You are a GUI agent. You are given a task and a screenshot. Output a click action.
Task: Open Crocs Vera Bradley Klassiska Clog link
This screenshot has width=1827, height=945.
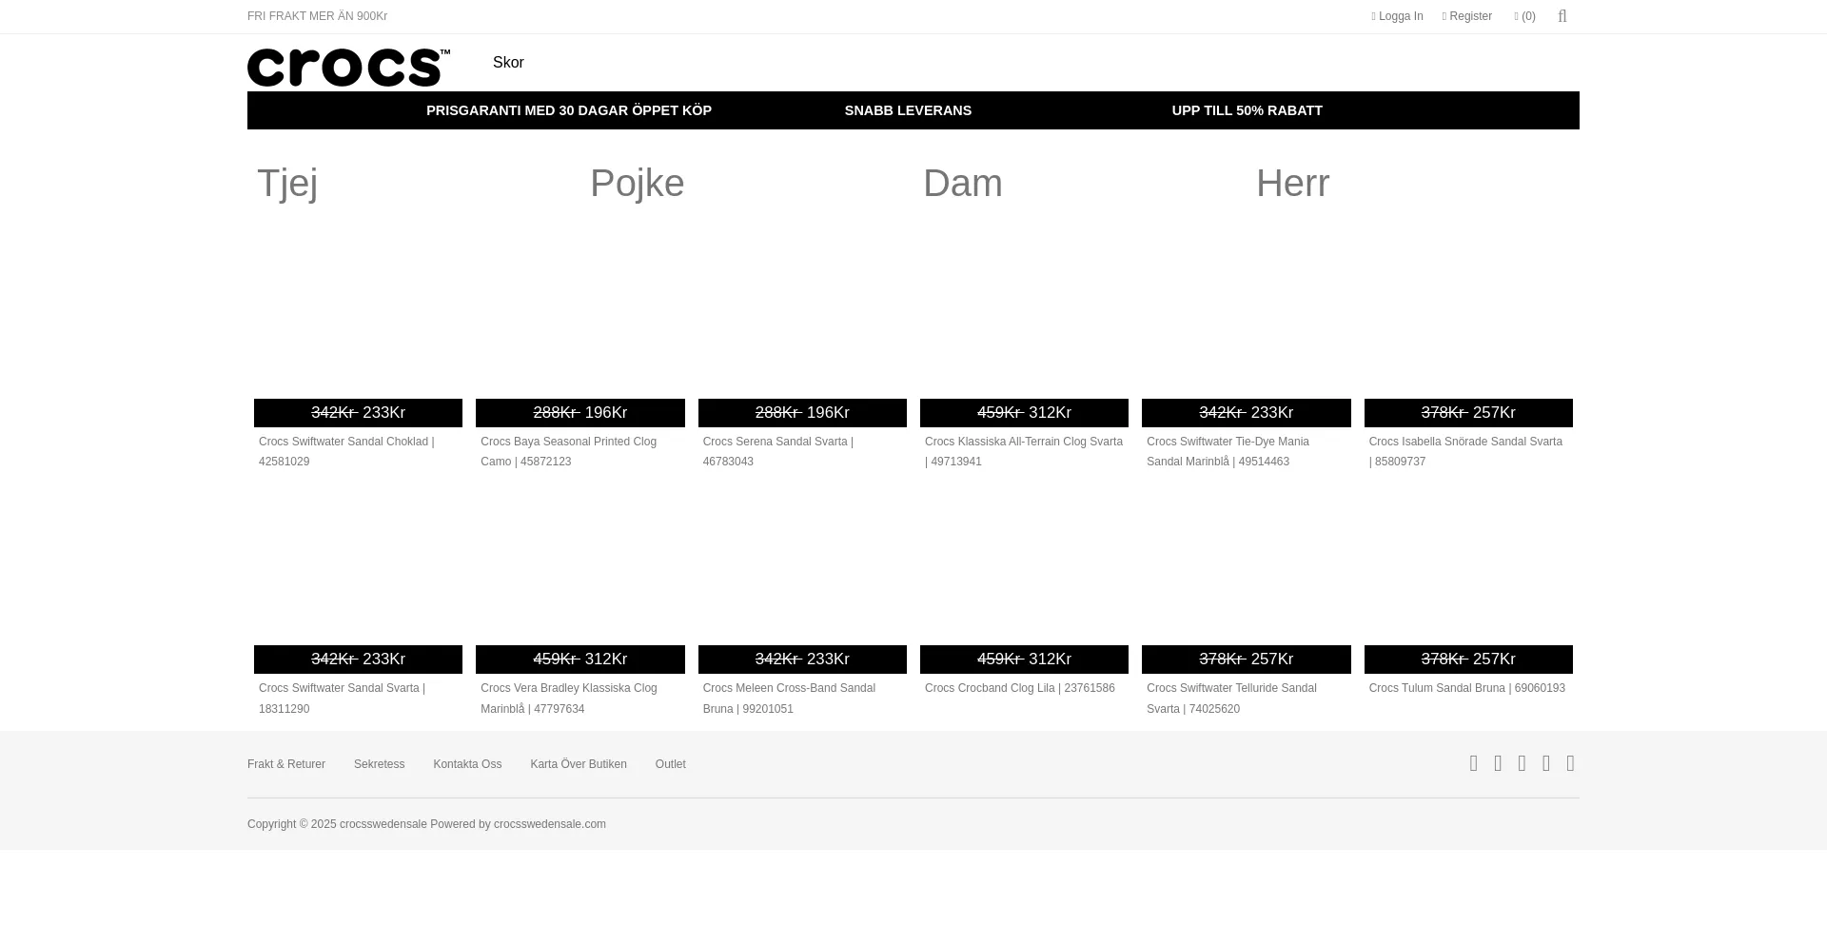[568, 699]
